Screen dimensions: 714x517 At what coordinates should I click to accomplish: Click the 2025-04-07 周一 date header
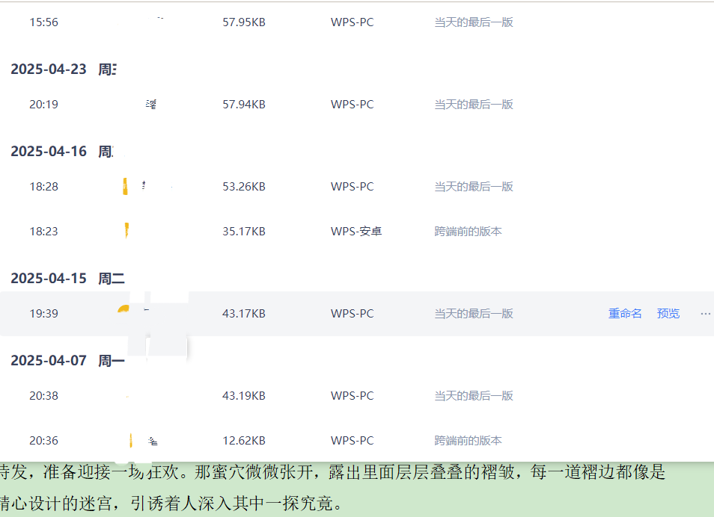(x=67, y=361)
